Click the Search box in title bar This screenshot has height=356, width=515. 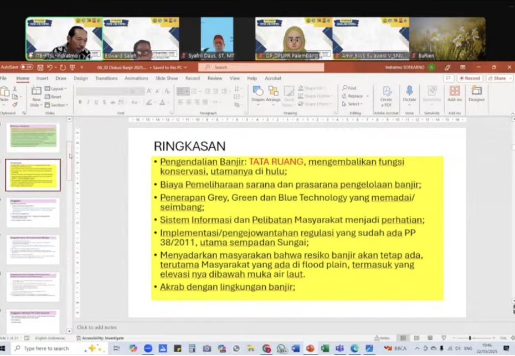click(261, 67)
